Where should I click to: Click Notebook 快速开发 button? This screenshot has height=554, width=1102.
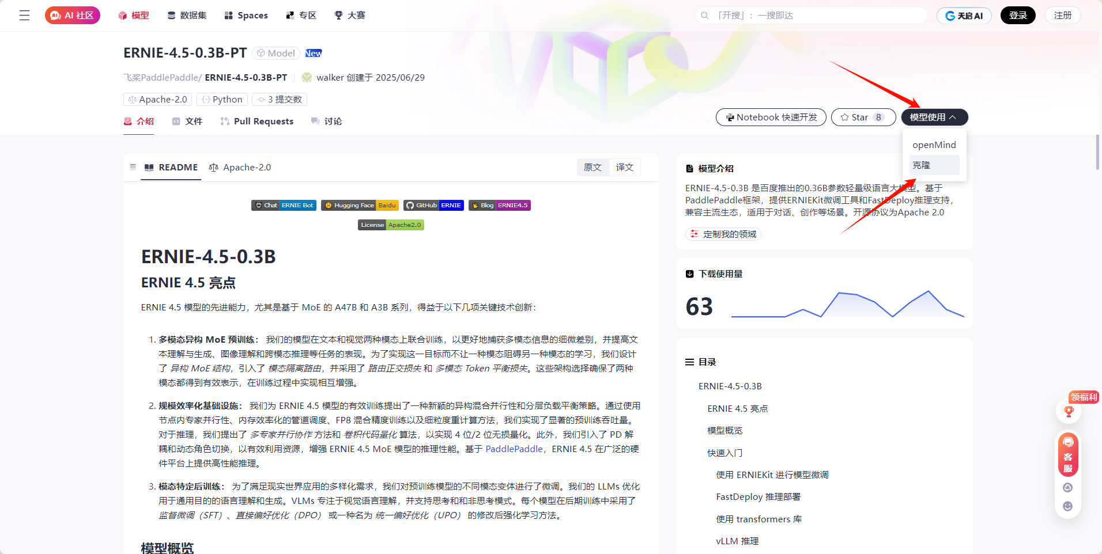point(771,117)
